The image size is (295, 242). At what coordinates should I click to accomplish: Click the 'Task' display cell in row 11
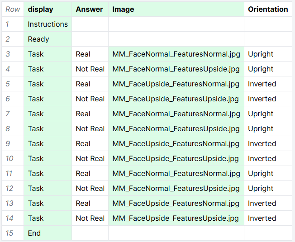[48, 173]
